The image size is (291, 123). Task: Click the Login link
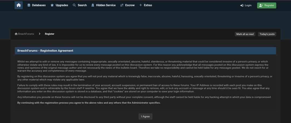246,5
